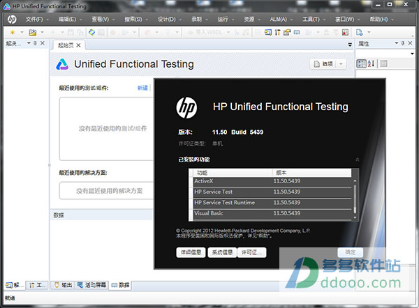Pin the Solution Explorer pane

click(x=35, y=43)
